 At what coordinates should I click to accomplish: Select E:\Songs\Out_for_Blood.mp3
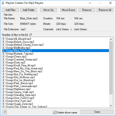pos(56,80)
